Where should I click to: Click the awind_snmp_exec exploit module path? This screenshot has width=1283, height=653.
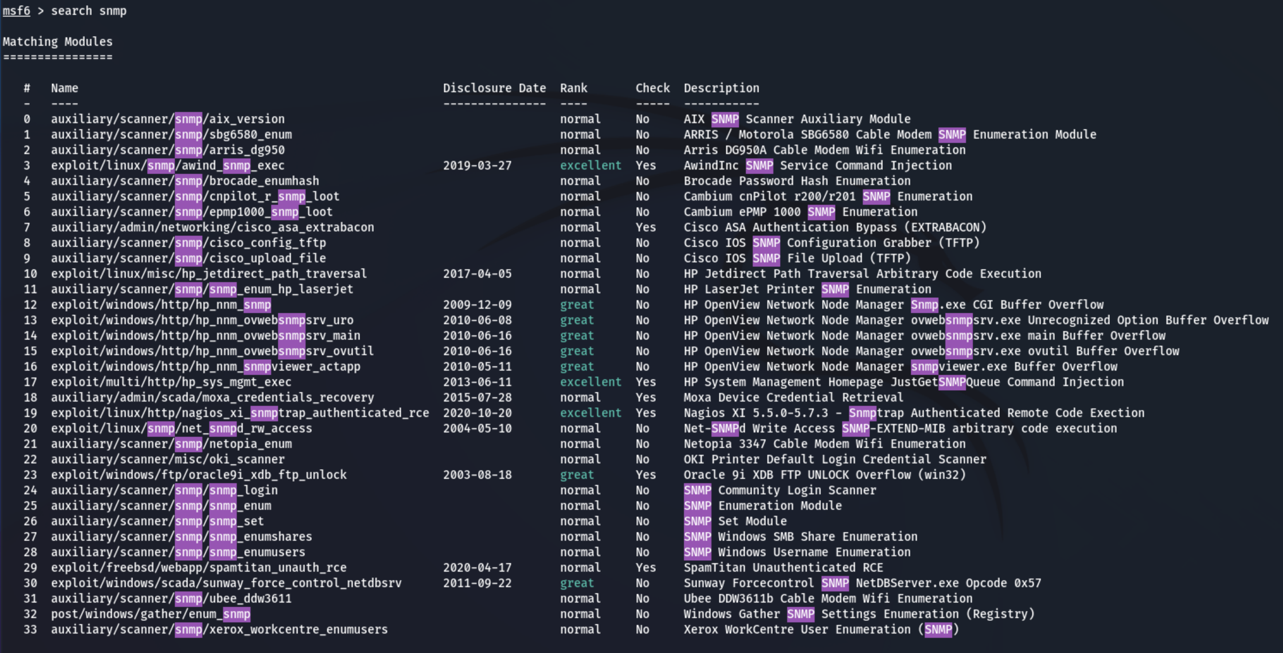tap(167, 166)
